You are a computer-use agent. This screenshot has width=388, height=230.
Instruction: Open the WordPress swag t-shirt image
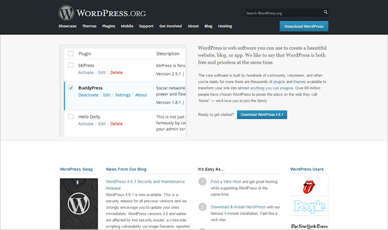[x=79, y=204]
